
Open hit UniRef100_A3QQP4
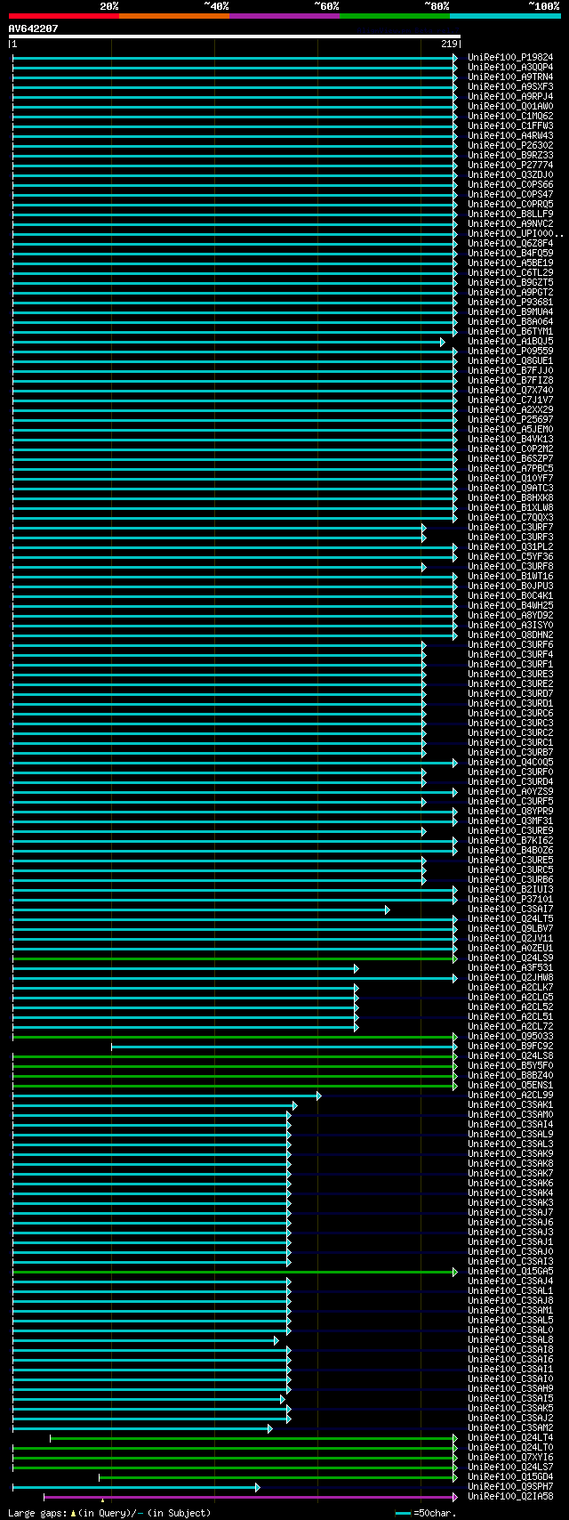(510, 67)
